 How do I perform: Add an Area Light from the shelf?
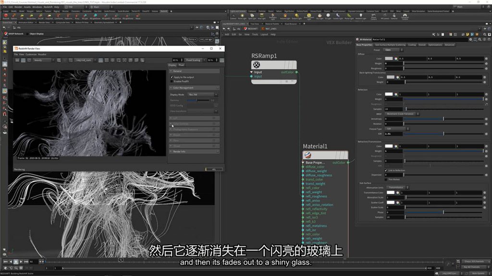(x=262, y=15)
